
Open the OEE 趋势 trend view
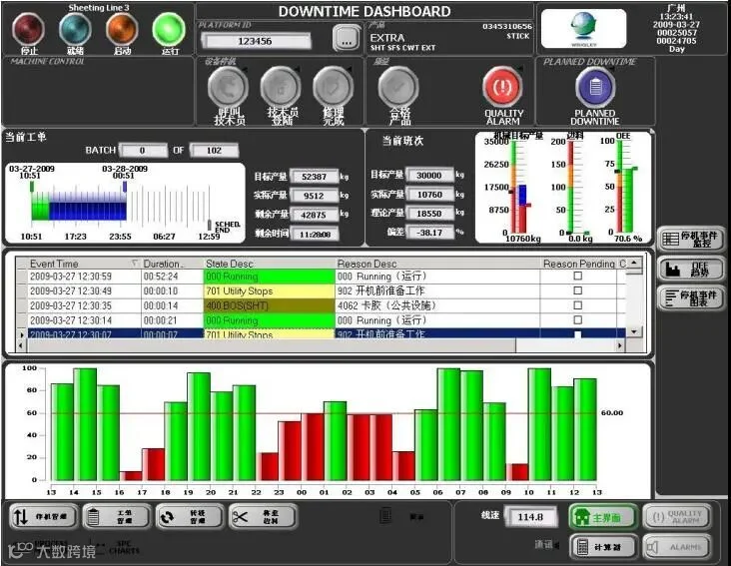(690, 270)
